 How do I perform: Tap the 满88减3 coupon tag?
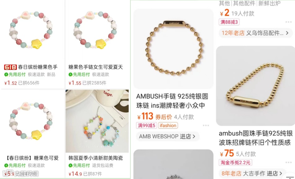[x=229, y=22]
